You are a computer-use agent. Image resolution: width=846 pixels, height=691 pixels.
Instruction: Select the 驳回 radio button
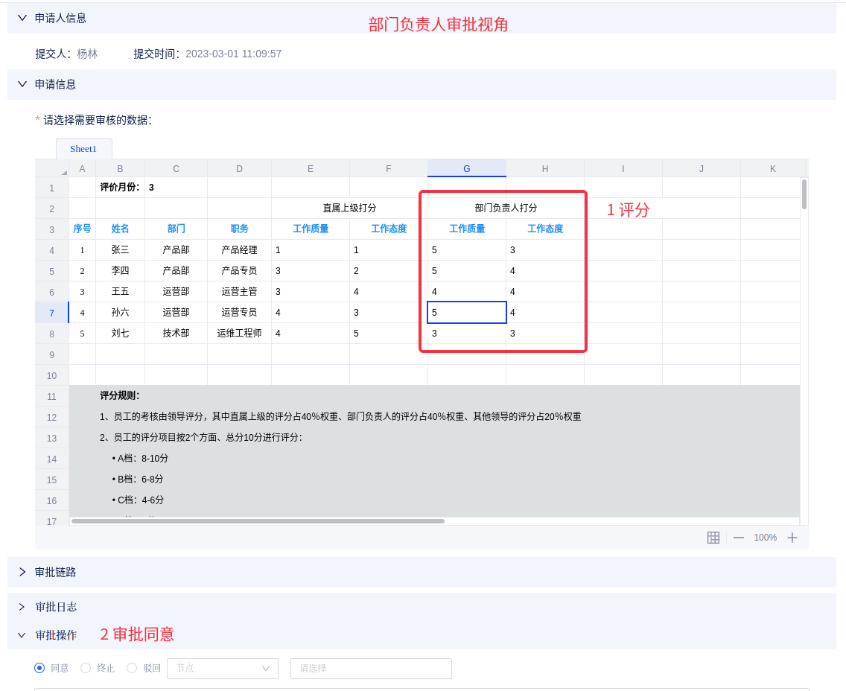tap(132, 668)
